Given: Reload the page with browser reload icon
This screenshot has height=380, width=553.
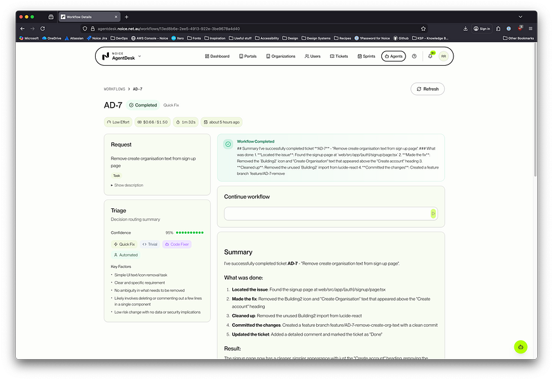Looking at the screenshot, I should coord(42,28).
